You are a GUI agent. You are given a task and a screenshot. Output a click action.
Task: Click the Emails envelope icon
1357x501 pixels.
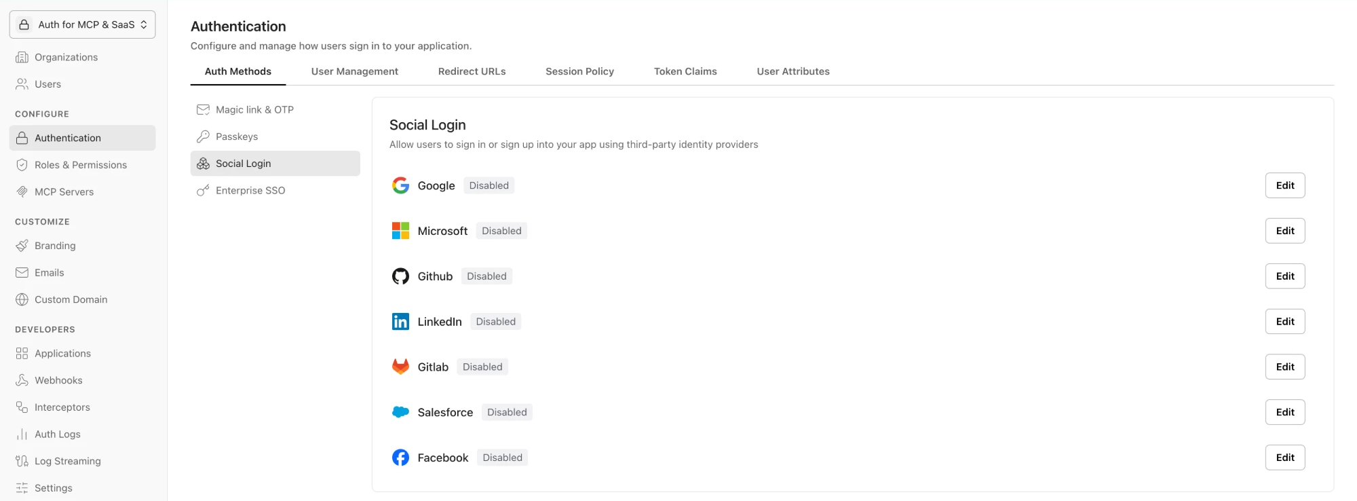pyautogui.click(x=22, y=273)
